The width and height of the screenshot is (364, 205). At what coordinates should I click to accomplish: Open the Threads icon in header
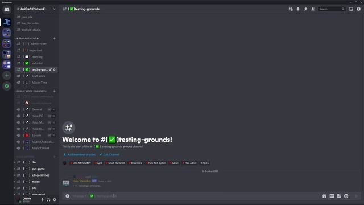291,9
